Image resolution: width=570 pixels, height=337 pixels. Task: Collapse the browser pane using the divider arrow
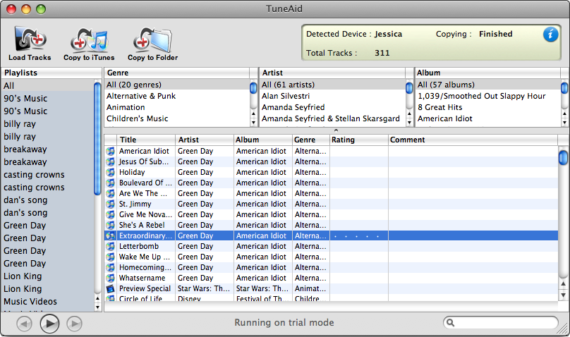click(x=336, y=130)
